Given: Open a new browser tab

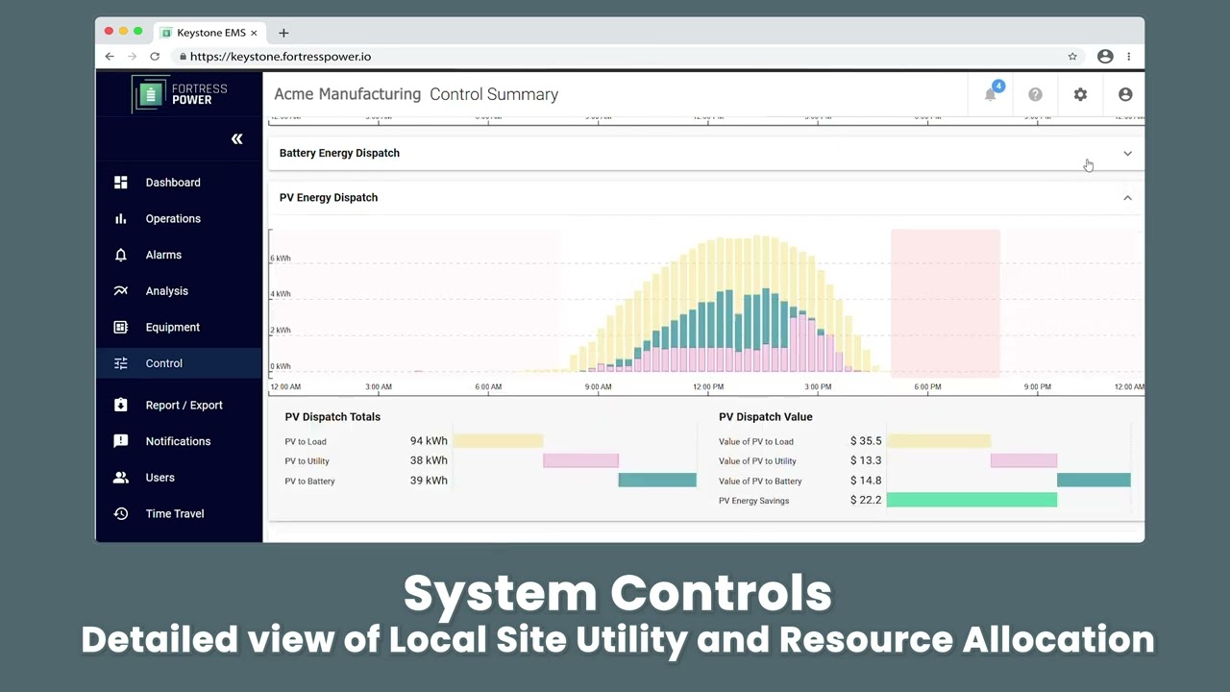Looking at the screenshot, I should pos(283,33).
